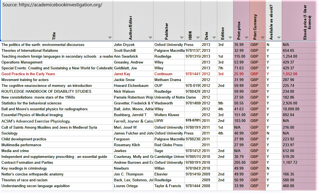Open the Edition column filter dropdown

[x=230, y=38]
